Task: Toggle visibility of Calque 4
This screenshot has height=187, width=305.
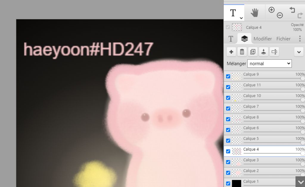Action: click(x=228, y=151)
